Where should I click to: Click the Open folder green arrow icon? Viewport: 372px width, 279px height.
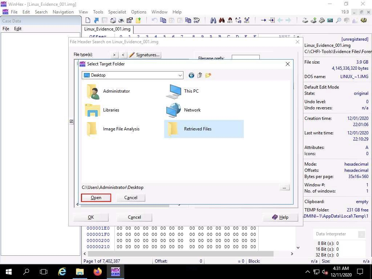(x=138, y=20)
